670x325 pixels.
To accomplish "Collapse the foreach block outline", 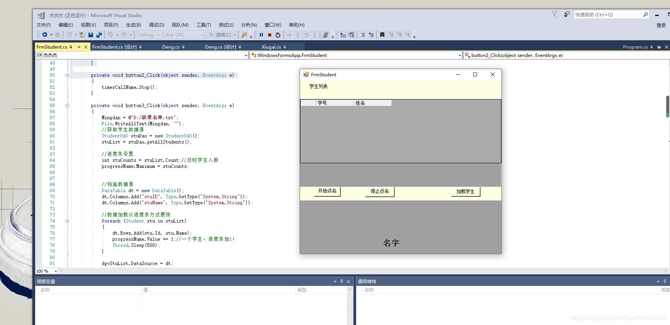I will [x=67, y=221].
